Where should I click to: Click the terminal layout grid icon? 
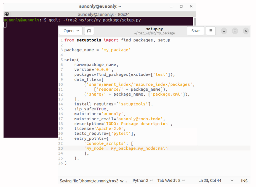[7, 14]
